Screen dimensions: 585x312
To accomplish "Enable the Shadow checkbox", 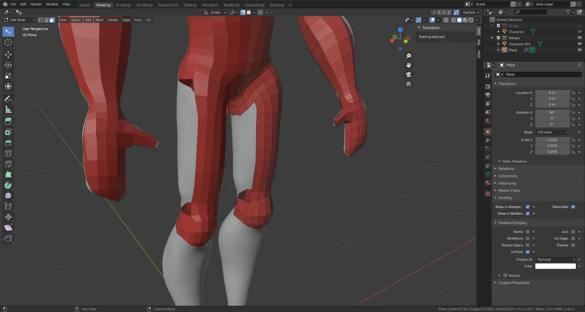I will 573,245.
